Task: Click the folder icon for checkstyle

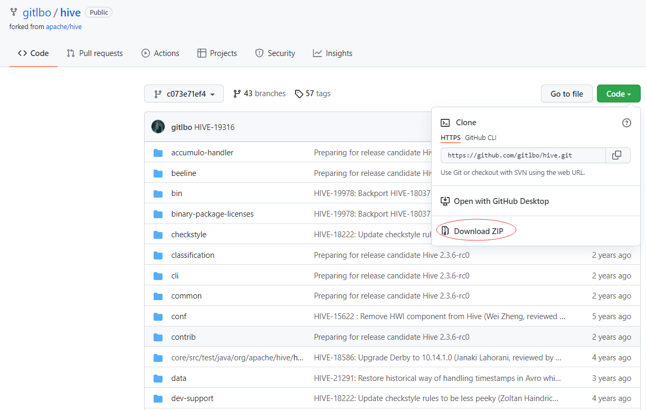Action: click(158, 235)
